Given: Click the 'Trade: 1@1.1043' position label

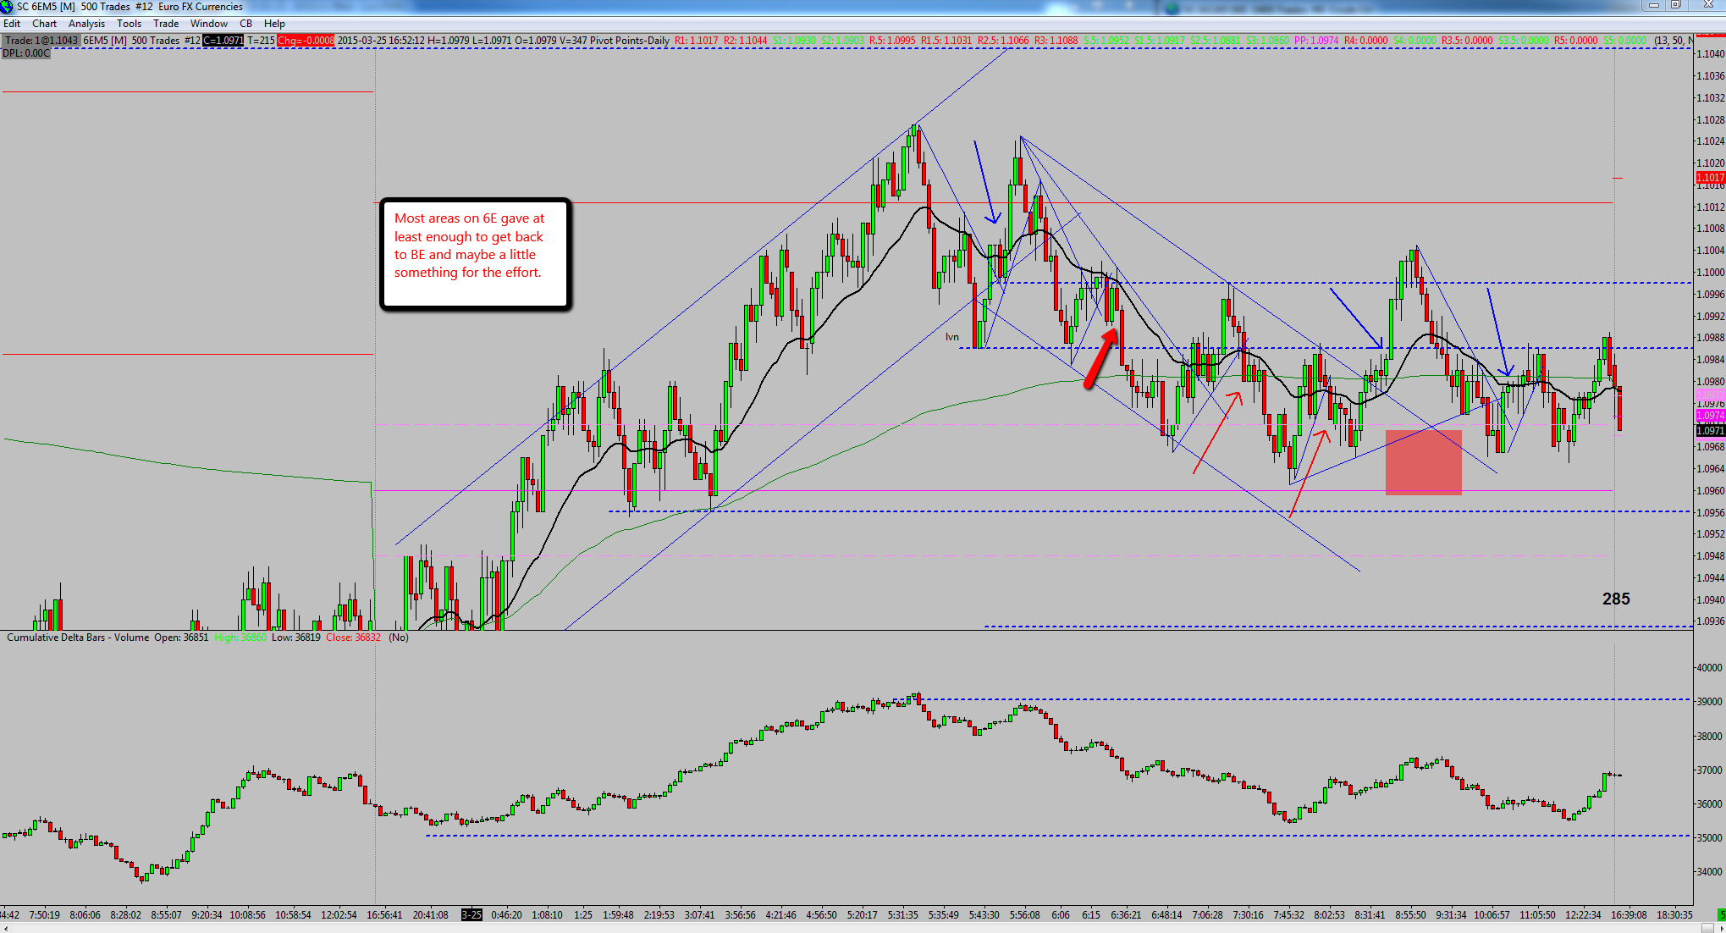Looking at the screenshot, I should tap(41, 40).
